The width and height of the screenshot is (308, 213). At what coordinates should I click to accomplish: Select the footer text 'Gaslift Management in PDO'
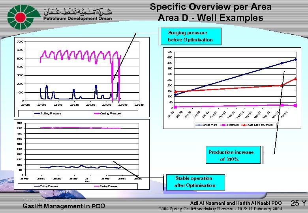64,206
